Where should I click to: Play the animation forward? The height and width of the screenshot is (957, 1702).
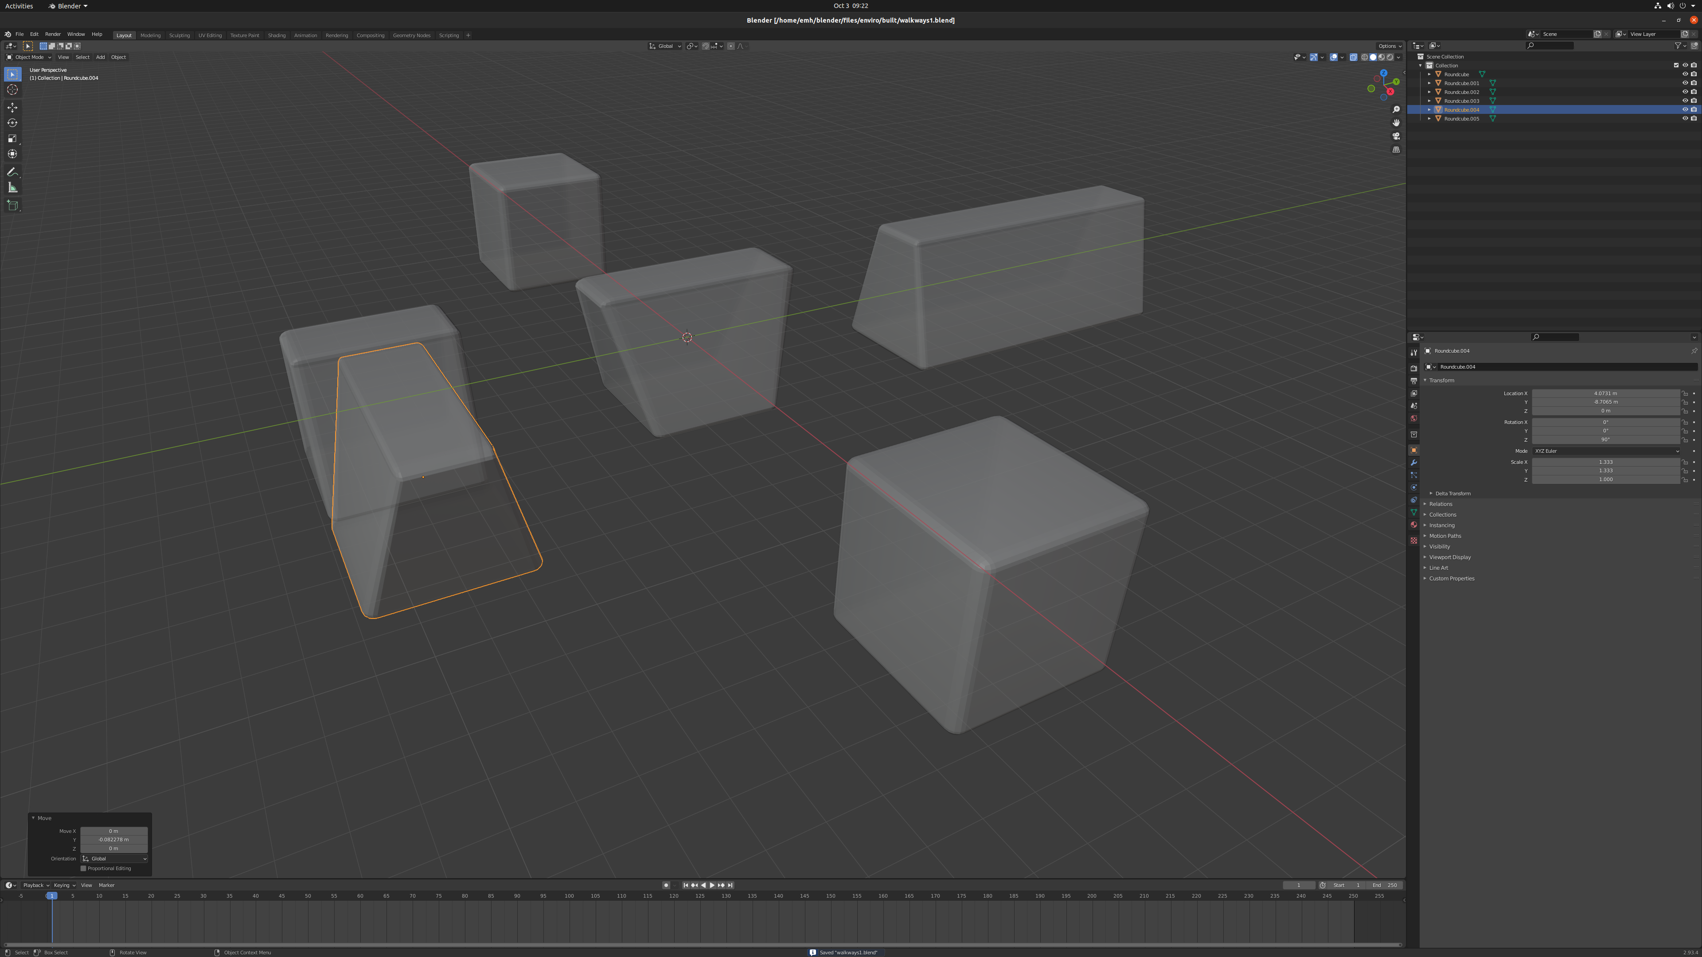click(711, 885)
